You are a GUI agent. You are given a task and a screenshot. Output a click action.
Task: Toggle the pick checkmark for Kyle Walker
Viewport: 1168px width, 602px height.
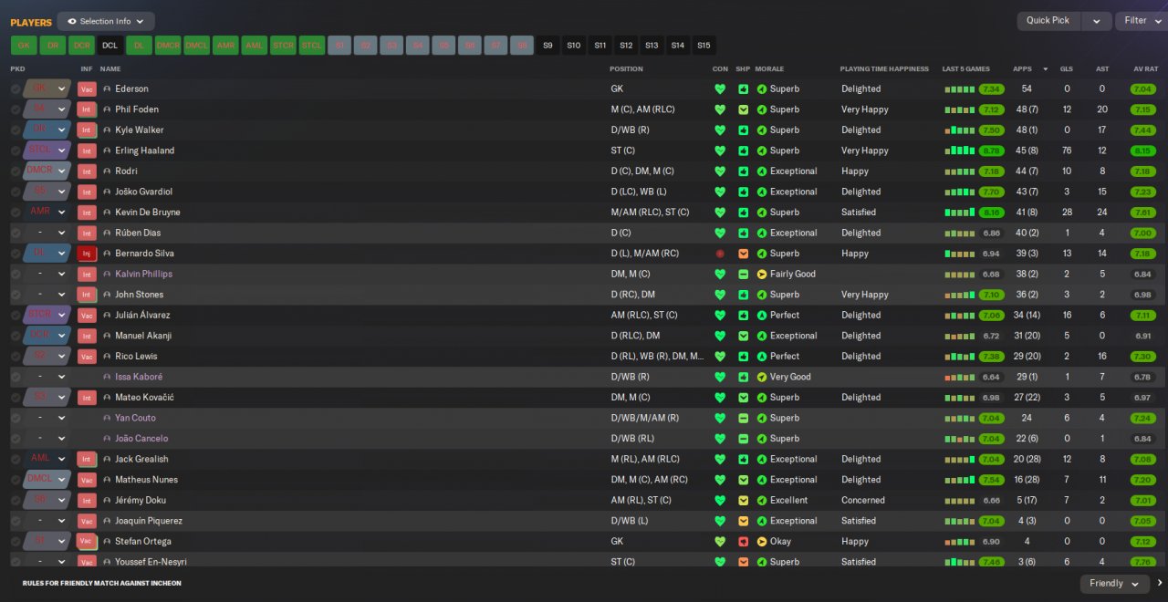point(16,130)
